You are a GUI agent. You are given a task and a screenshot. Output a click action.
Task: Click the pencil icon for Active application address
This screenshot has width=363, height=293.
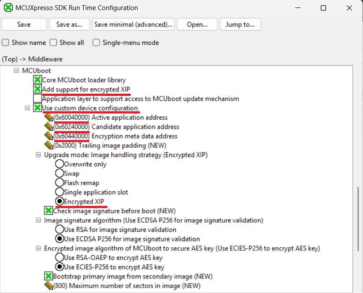pyautogui.click(x=48, y=117)
